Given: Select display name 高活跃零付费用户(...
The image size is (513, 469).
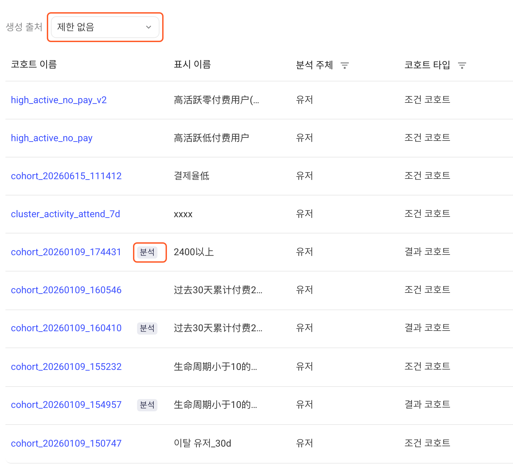Looking at the screenshot, I should (x=216, y=100).
